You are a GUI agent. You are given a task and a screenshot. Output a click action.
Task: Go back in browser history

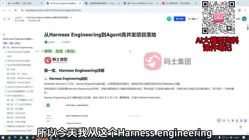coord(4,10)
